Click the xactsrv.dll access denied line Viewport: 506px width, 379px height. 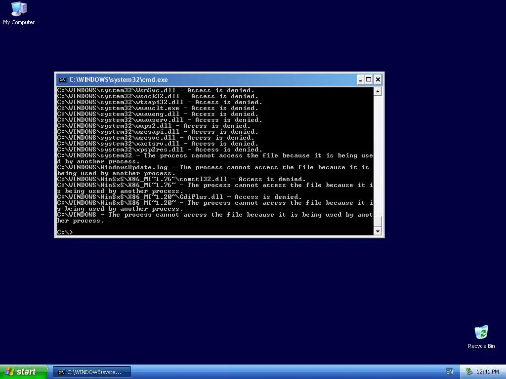point(158,144)
